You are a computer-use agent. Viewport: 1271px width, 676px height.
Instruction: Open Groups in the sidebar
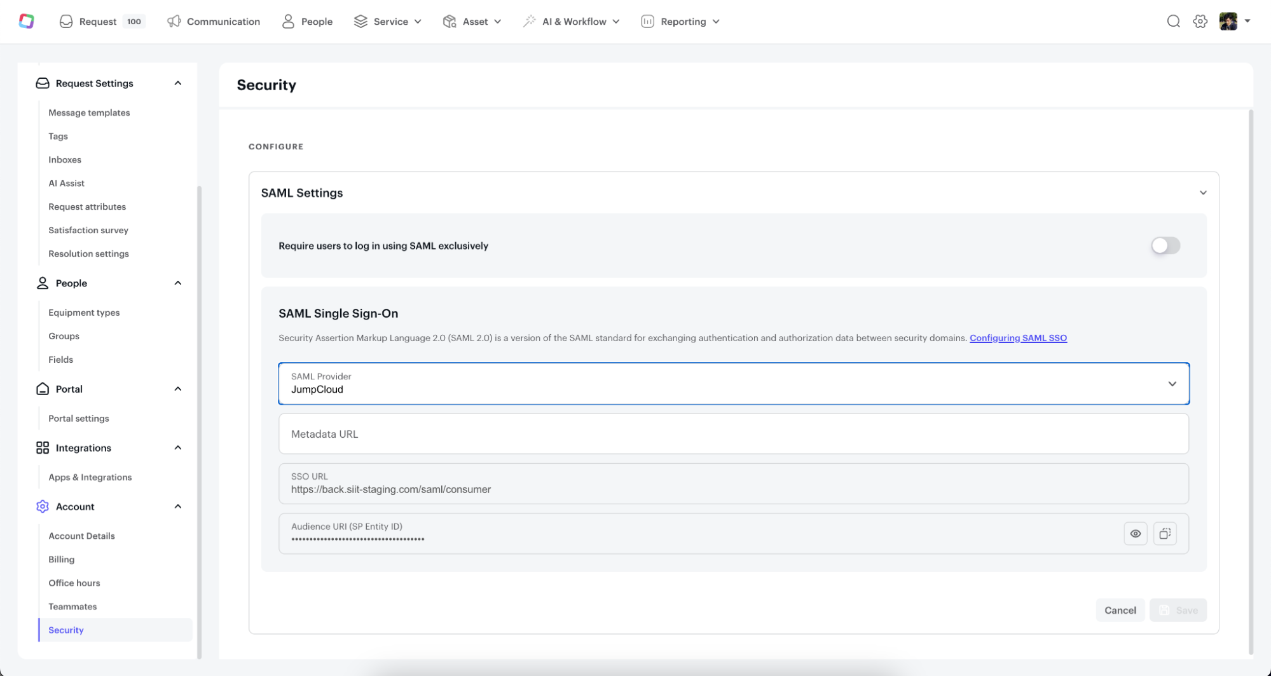[64, 336]
